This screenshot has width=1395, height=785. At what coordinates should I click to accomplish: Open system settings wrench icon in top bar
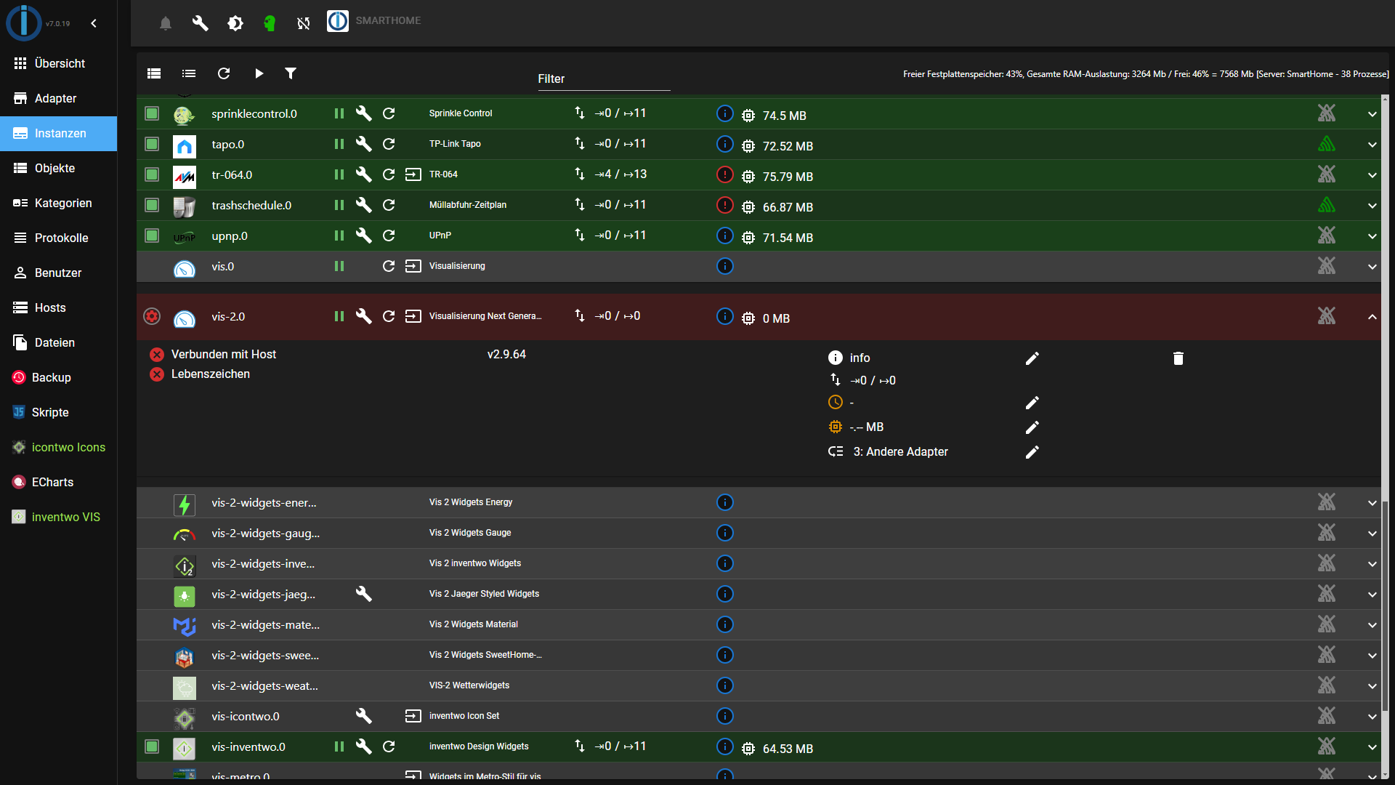click(200, 23)
